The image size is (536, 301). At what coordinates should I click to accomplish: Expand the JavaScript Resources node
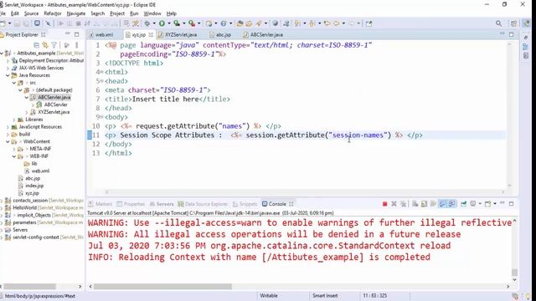[8, 127]
